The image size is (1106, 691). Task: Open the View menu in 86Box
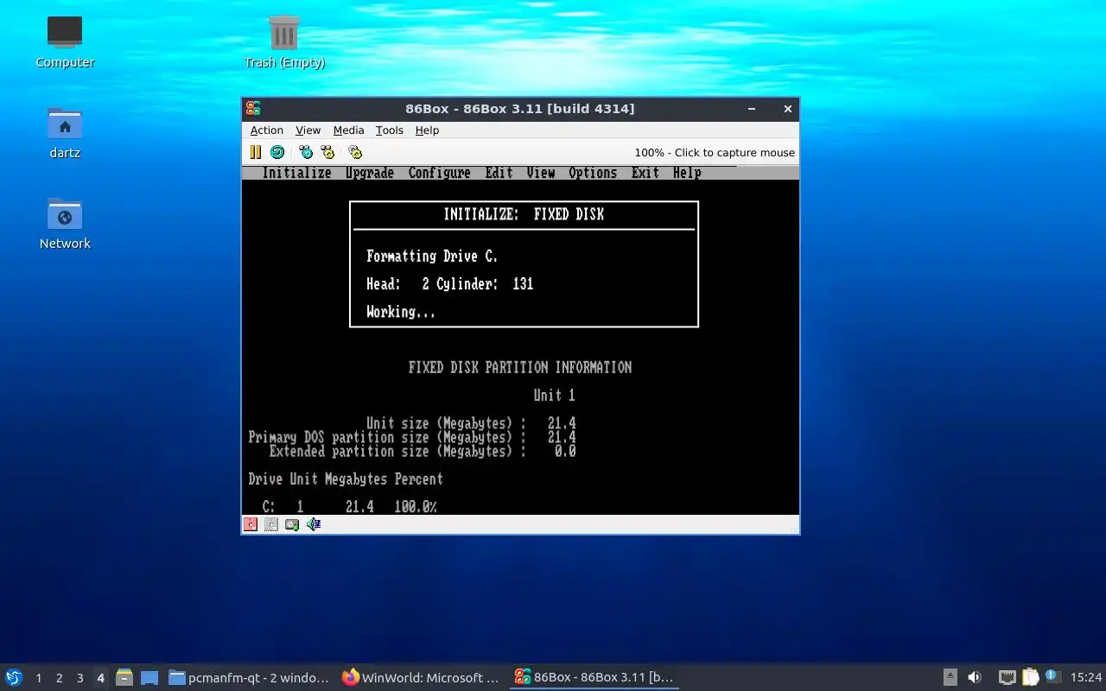click(x=308, y=130)
